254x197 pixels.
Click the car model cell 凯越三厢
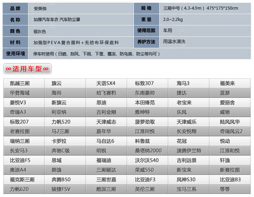pos(24,84)
